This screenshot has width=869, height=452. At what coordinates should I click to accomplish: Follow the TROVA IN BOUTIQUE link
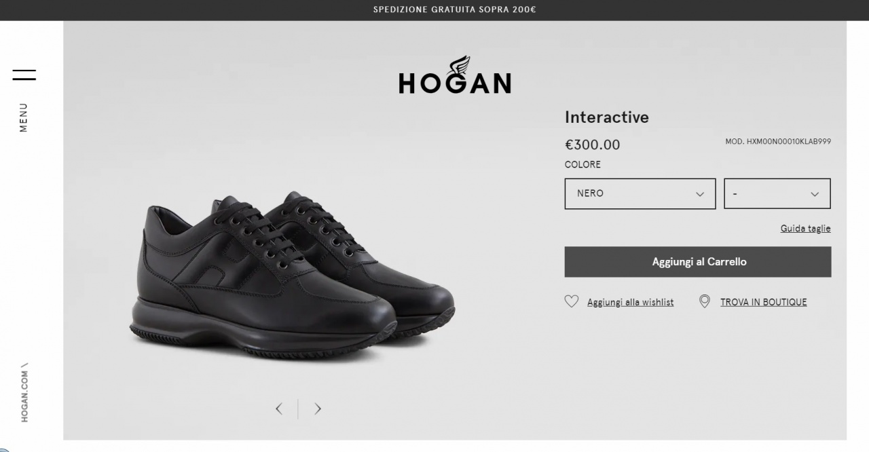tap(763, 303)
